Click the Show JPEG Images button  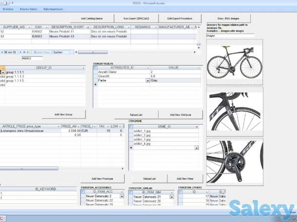228,18
